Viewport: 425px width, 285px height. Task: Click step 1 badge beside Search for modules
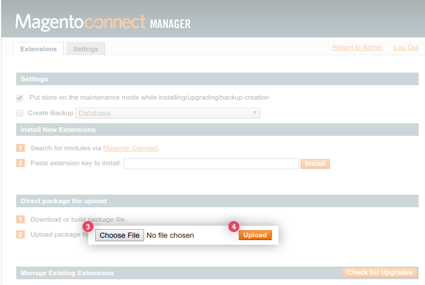pos(21,148)
